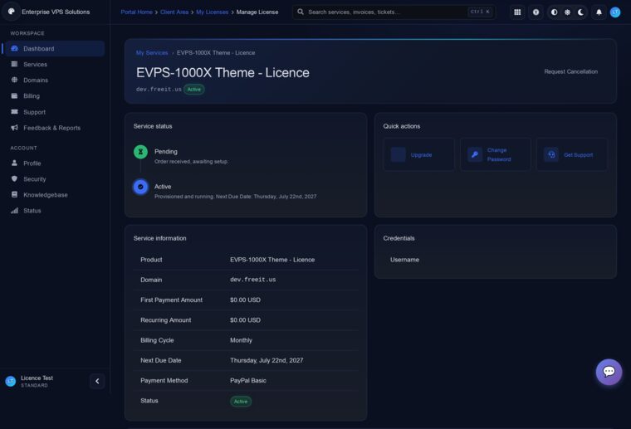Click the Knowledgebase book icon

tap(14, 194)
